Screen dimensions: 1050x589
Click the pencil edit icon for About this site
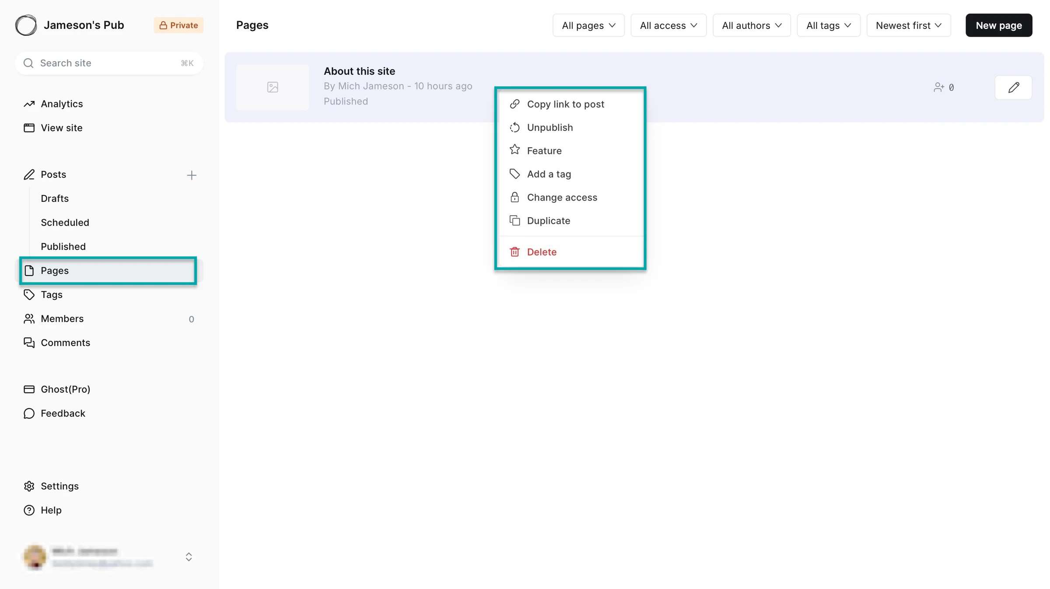click(x=1013, y=87)
